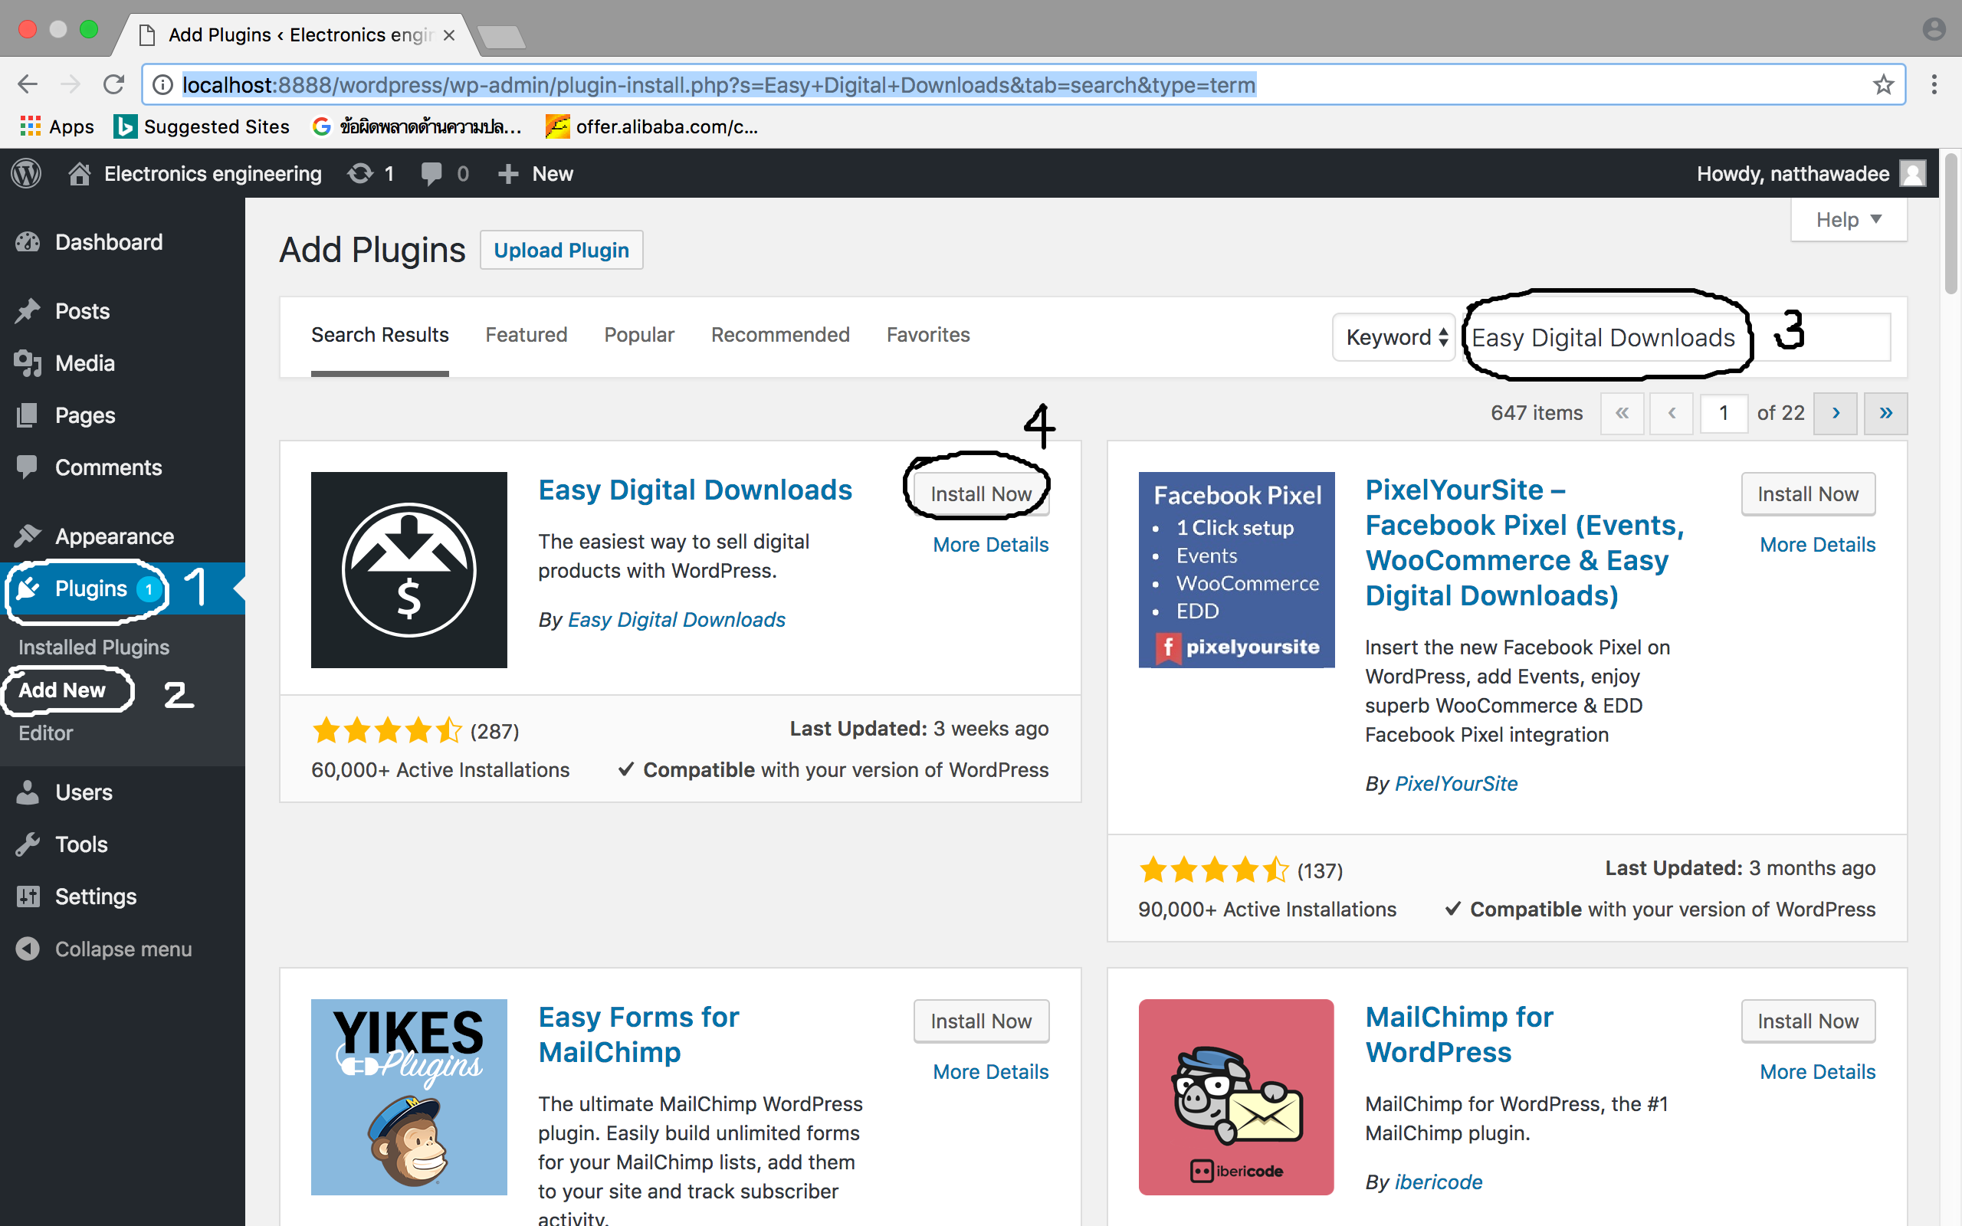Open Easy Digital Downloads author link
Viewport: 1962px width, 1226px height.
(676, 619)
